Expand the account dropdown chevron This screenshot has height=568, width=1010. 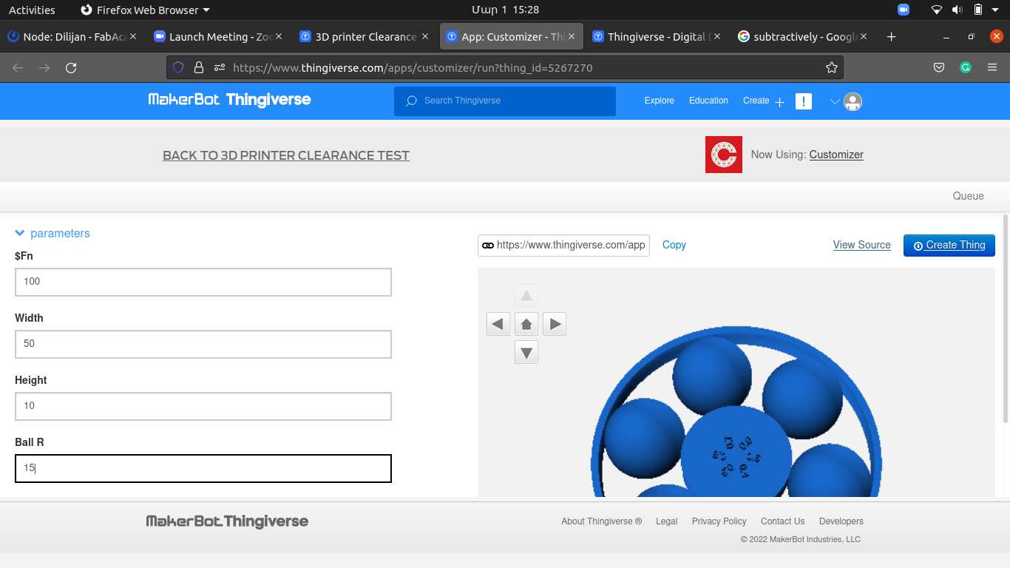click(x=835, y=101)
